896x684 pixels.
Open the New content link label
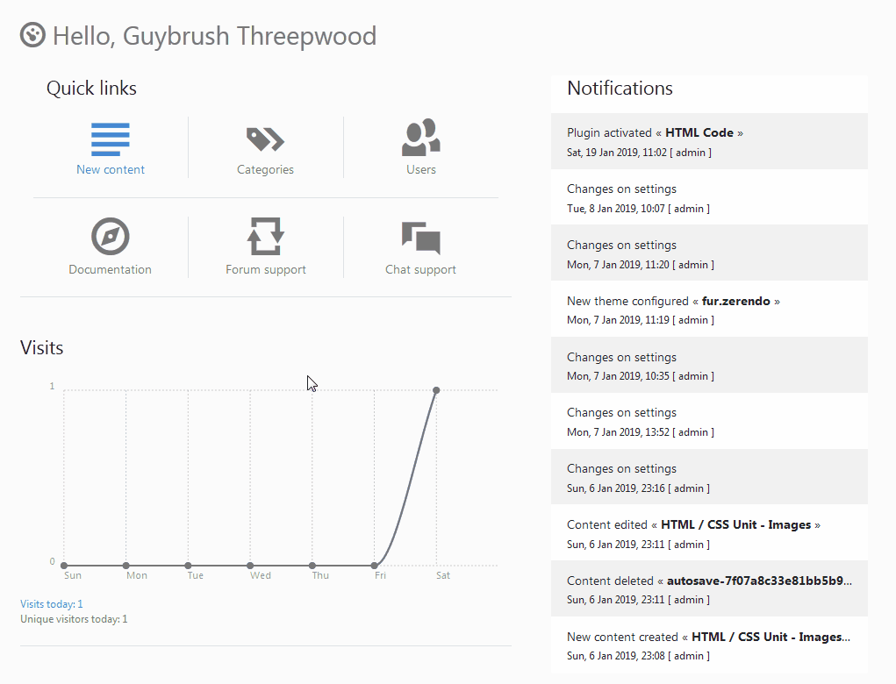coord(111,169)
